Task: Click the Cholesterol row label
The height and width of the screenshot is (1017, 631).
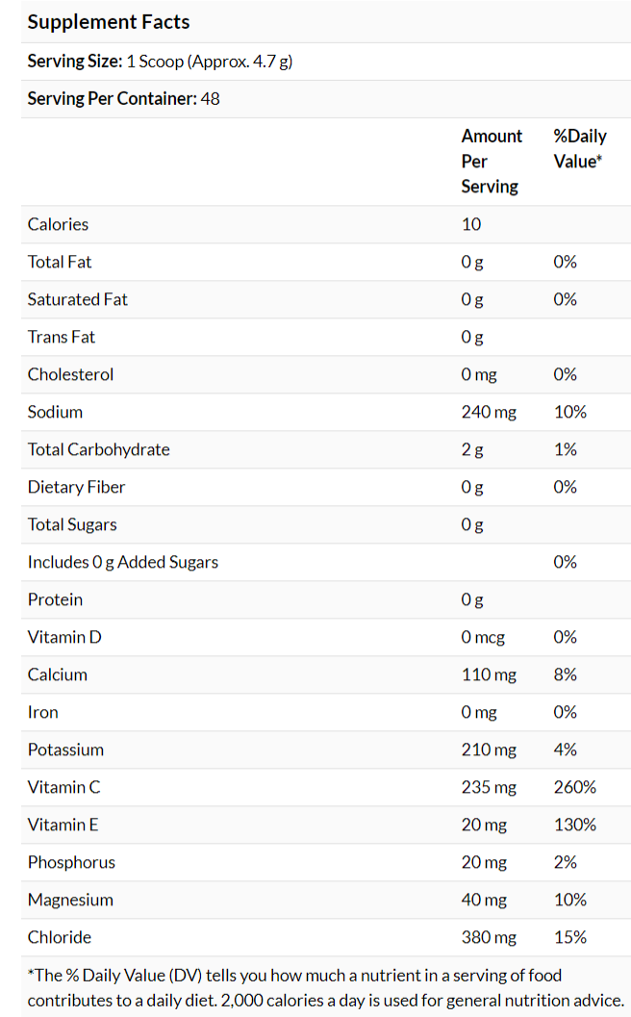Action: 70,374
